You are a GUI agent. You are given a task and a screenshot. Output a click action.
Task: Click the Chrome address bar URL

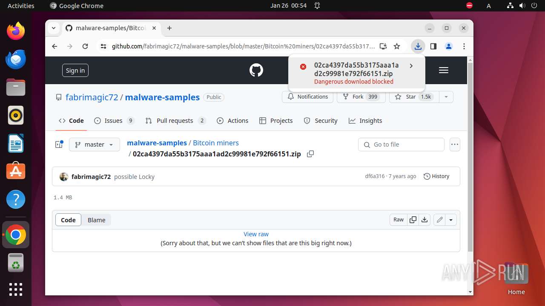coord(244,46)
